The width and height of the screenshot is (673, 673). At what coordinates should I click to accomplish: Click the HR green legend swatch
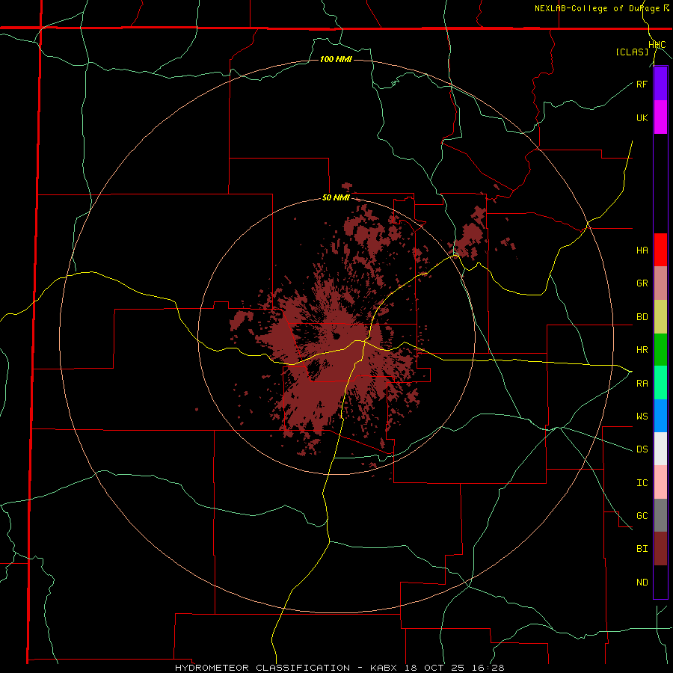click(660, 349)
